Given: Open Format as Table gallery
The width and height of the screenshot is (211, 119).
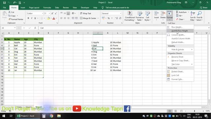Looking at the screenshot, I should (x=140, y=16).
